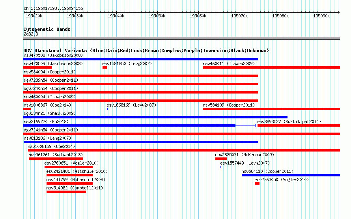Viewport: 351px width, 219px height.
Task: Select the red esv2625071 loss bar
Action: (221, 159)
